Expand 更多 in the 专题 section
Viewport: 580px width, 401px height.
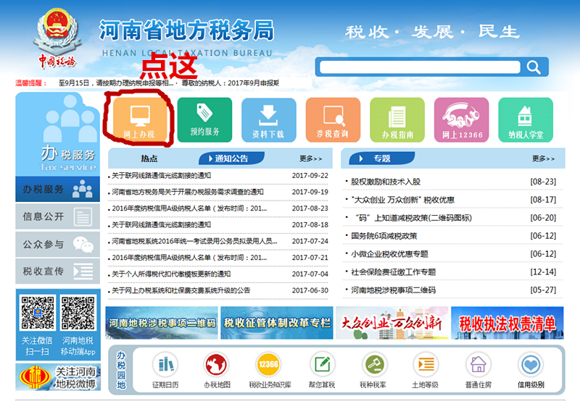(x=543, y=159)
